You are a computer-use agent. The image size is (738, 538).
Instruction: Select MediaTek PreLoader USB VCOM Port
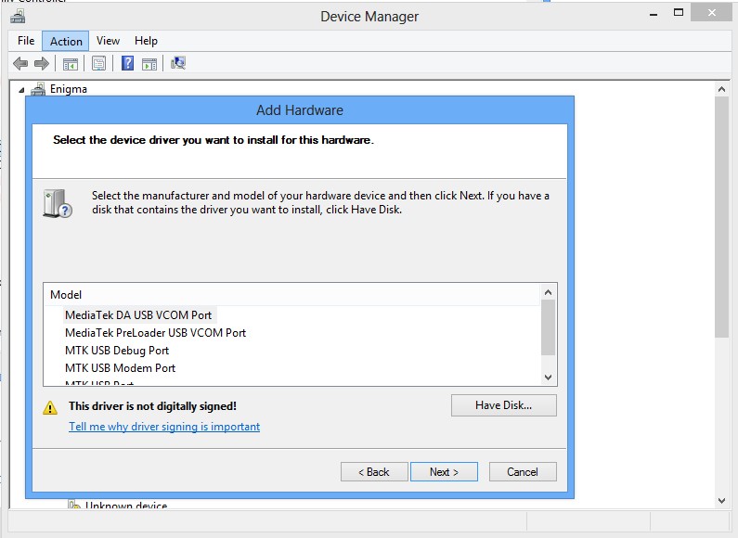pos(155,332)
